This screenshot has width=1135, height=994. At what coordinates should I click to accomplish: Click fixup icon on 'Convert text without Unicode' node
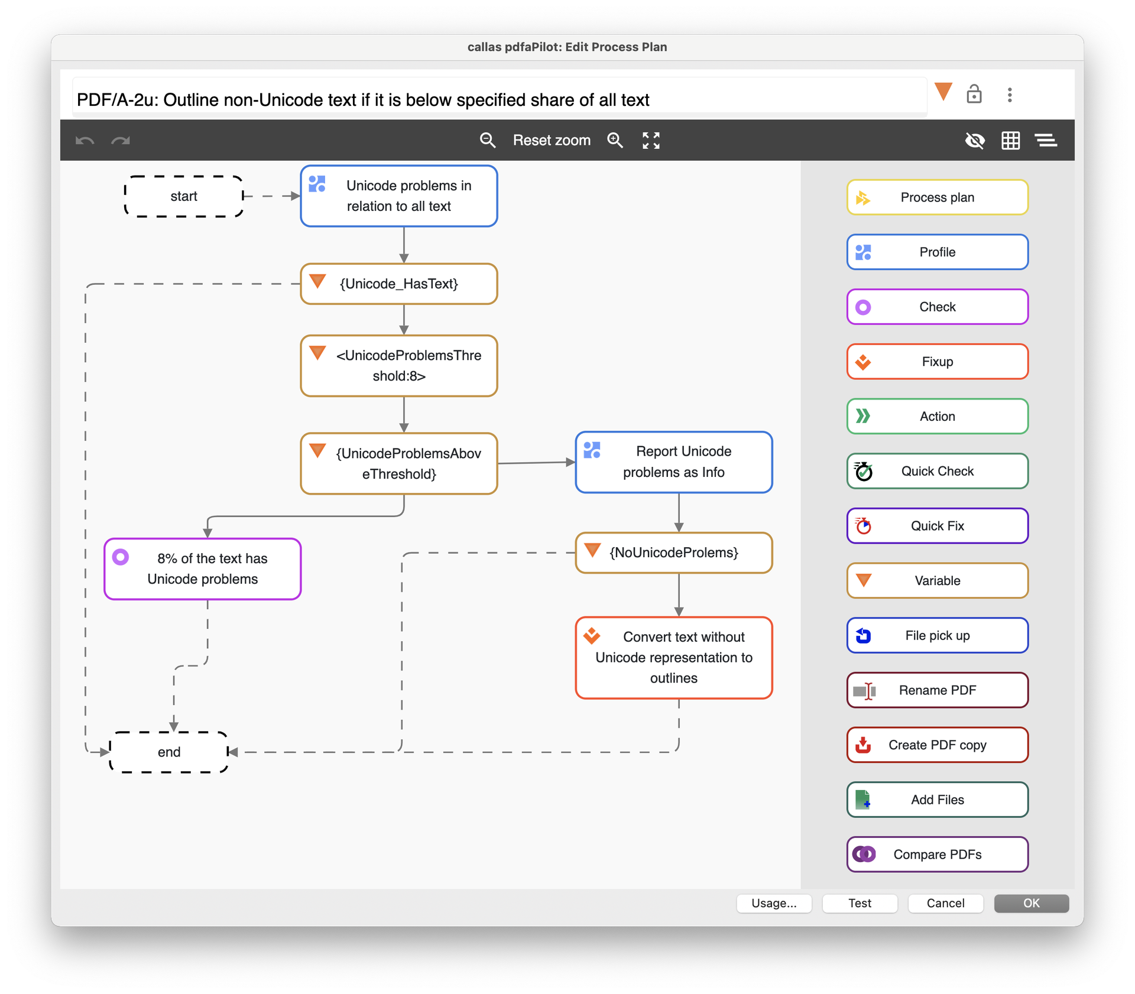coord(592,636)
